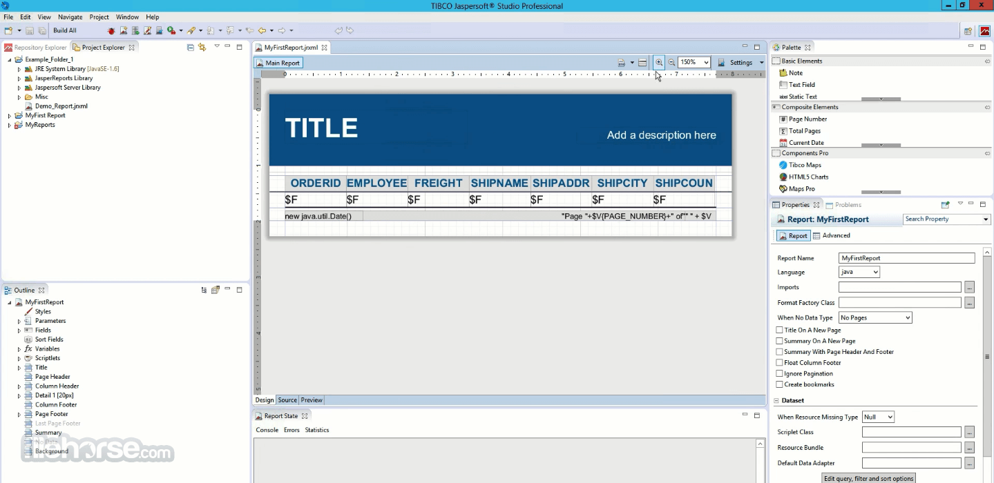Switch to the Source tab

click(287, 400)
